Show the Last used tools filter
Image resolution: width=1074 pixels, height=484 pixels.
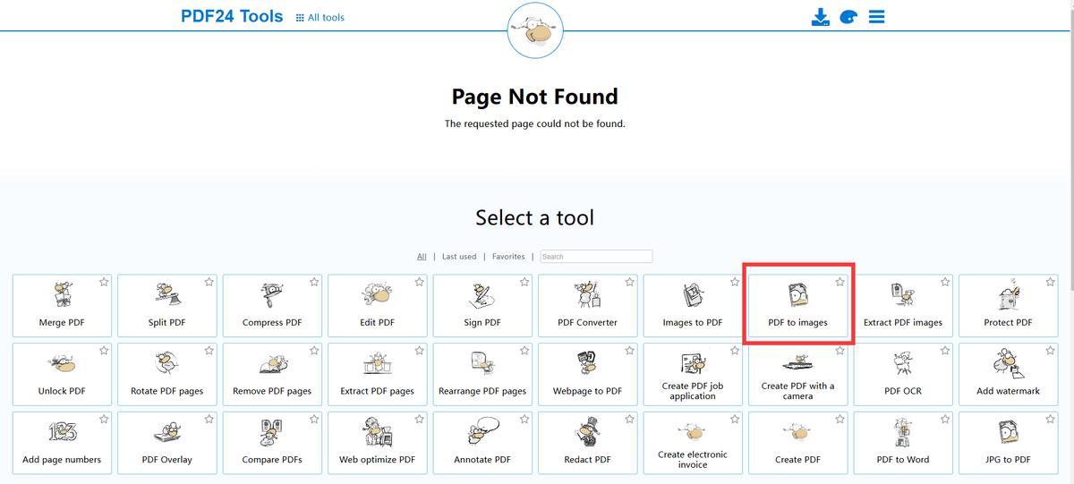click(x=459, y=257)
